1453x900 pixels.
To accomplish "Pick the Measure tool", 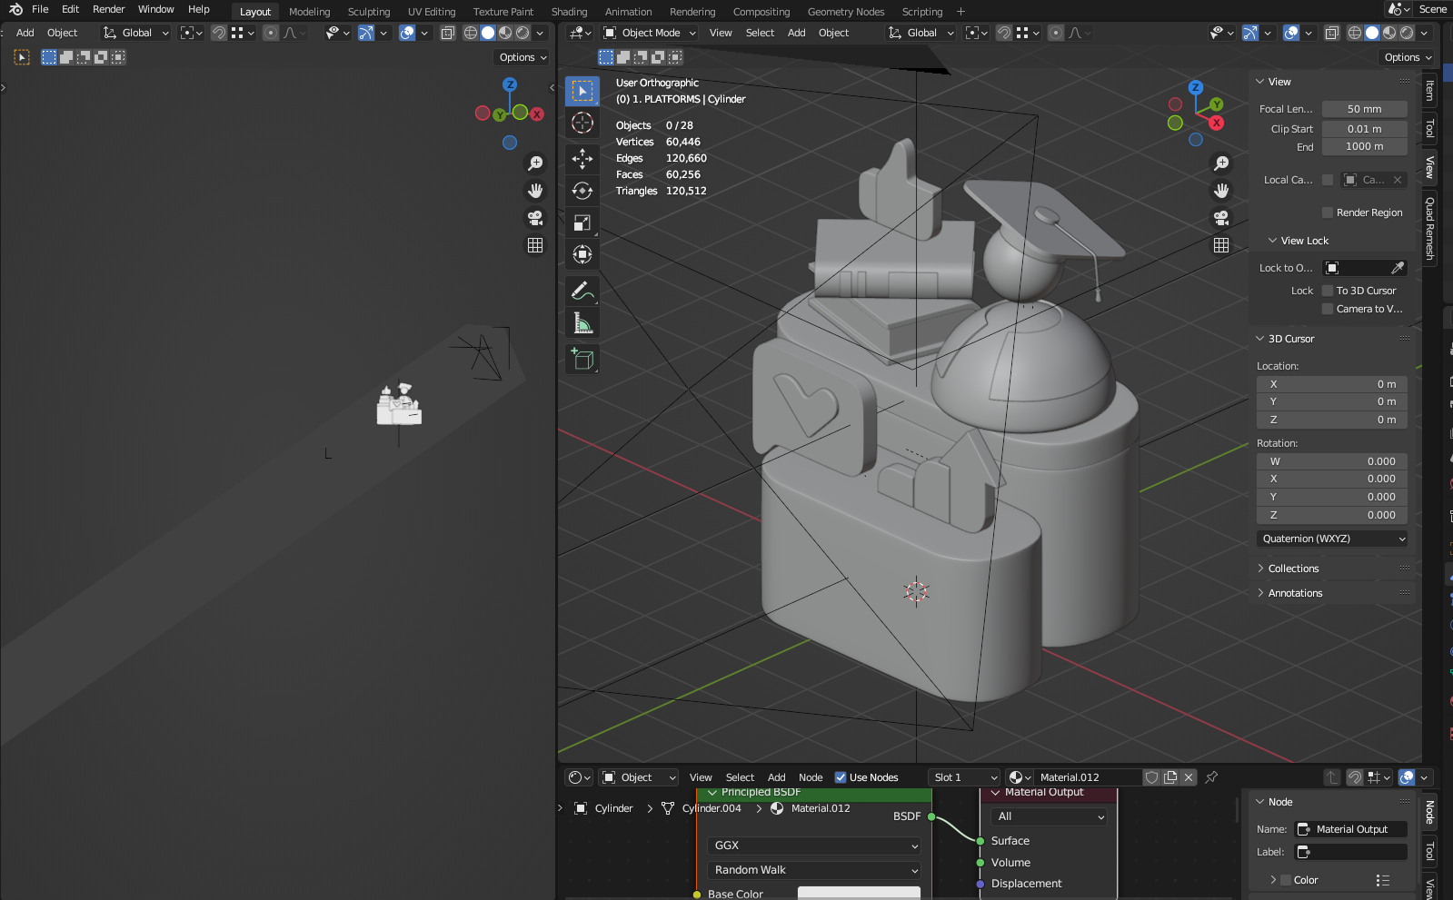I will pos(582,323).
